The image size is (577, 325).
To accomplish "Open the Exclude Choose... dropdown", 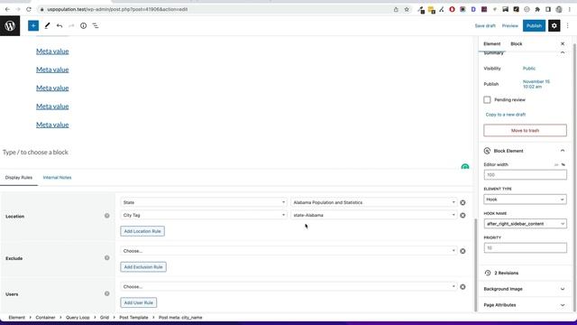I will pos(288,251).
